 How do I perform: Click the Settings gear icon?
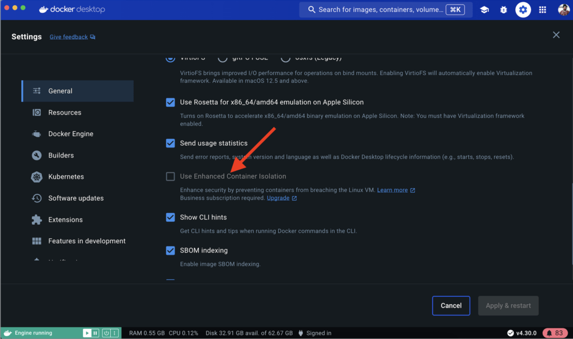point(523,10)
